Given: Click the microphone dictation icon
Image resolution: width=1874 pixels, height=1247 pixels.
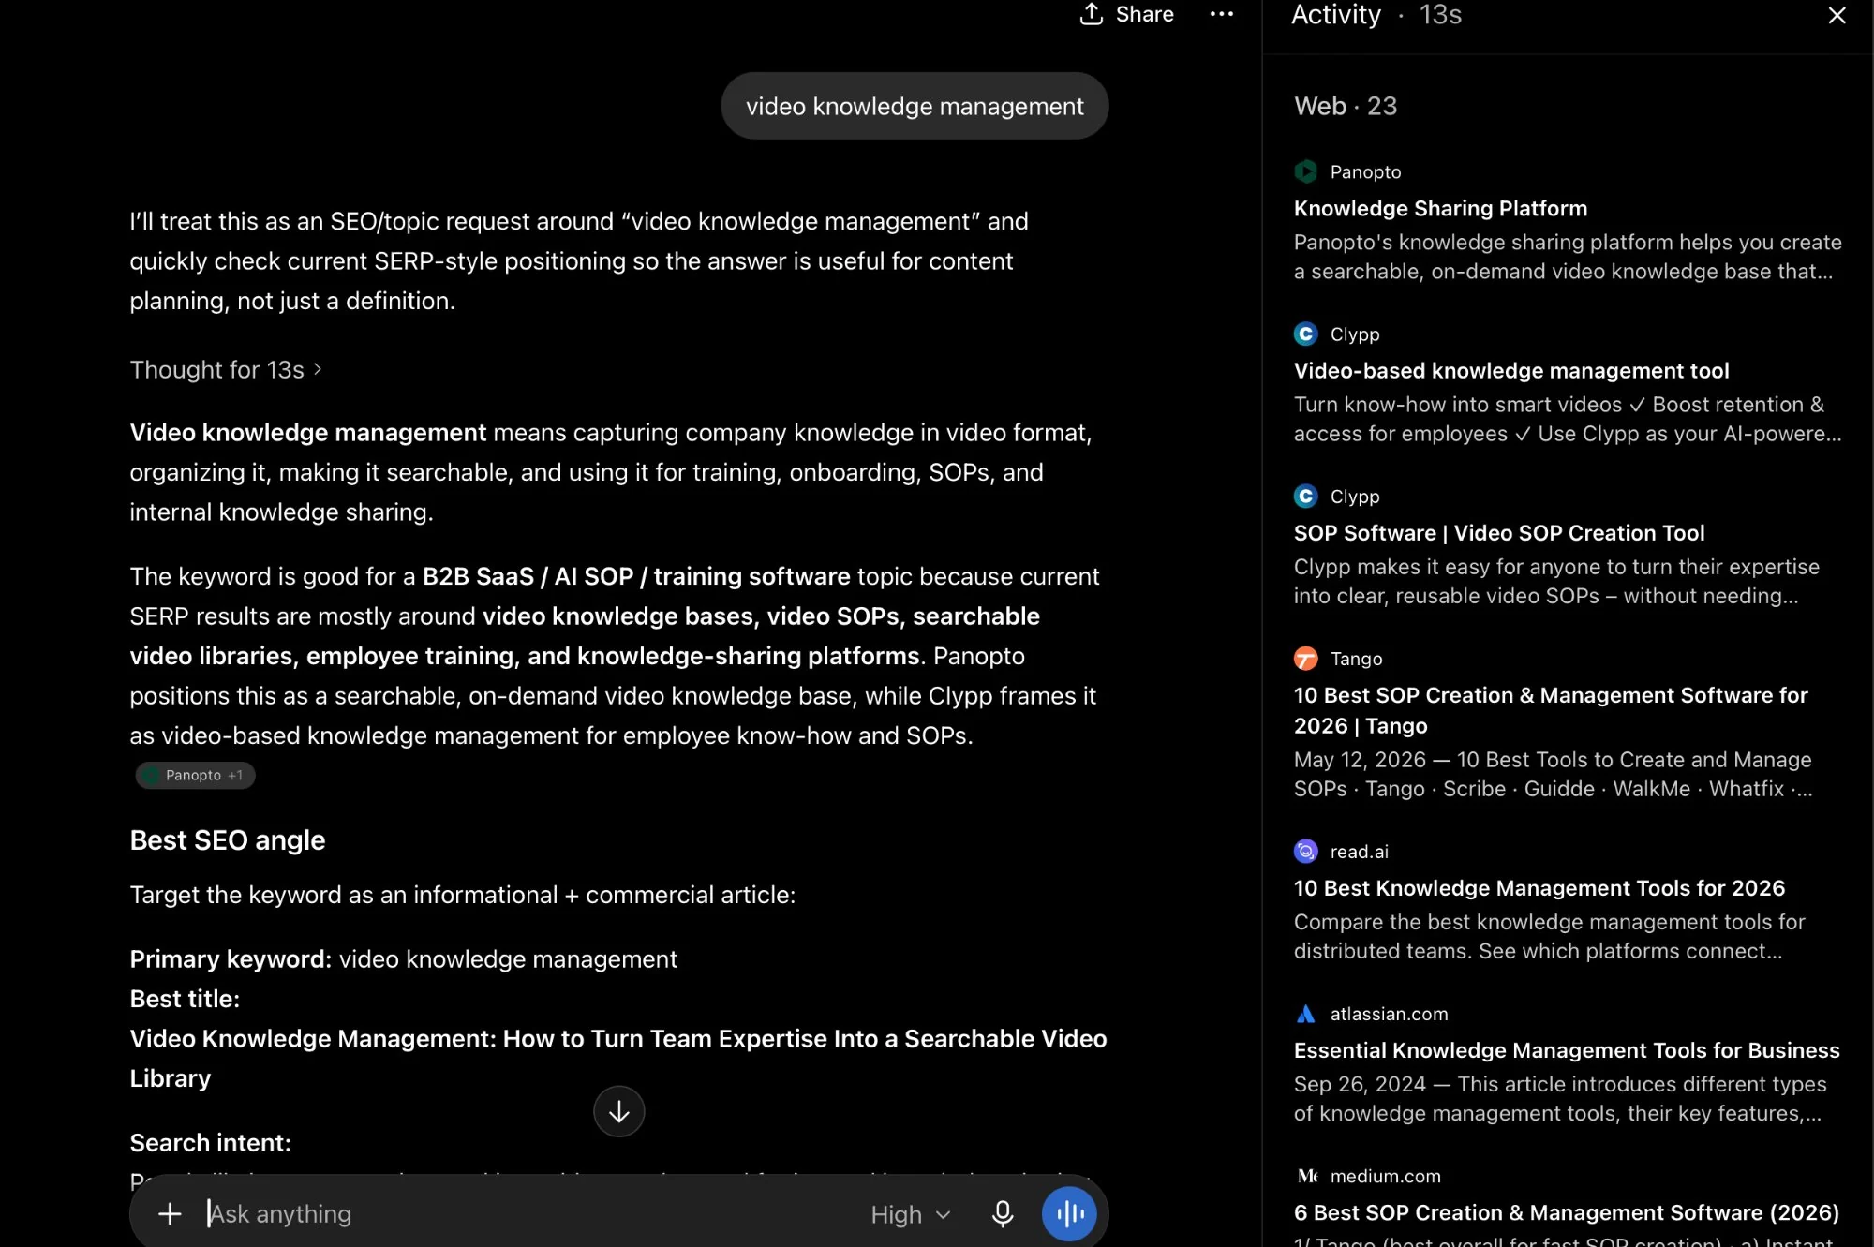Looking at the screenshot, I should pos(1002,1214).
